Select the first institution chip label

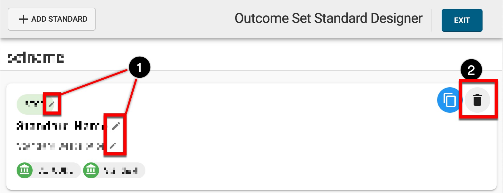click(56, 171)
